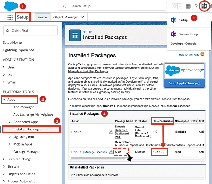Go to Setup Home
The image size is (212, 184).
(12, 43)
